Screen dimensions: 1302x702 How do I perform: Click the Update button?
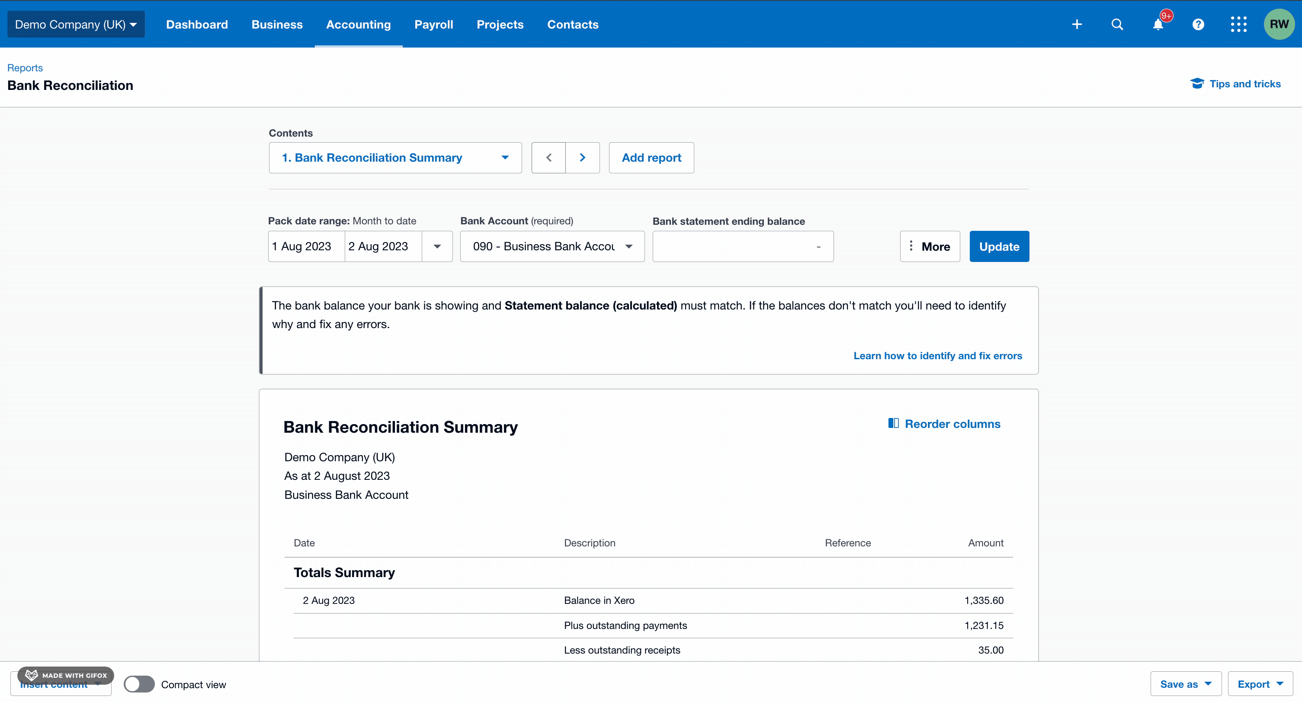(x=999, y=246)
